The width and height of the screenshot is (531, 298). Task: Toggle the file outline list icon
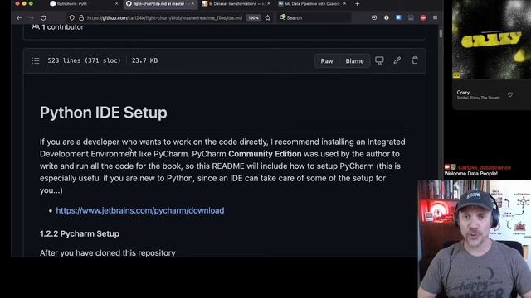pos(36,60)
